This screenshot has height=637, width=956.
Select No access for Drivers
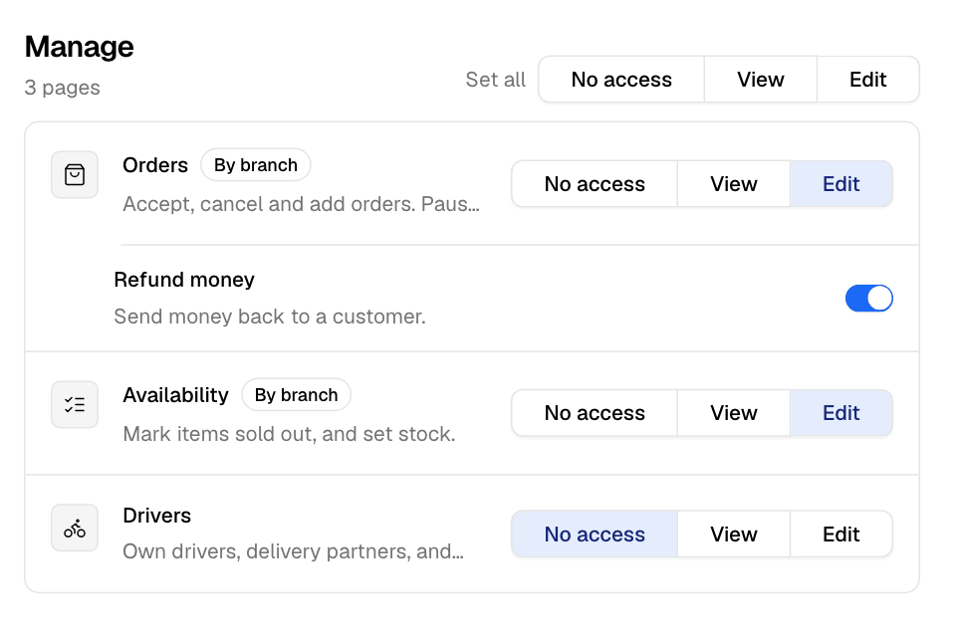click(595, 533)
